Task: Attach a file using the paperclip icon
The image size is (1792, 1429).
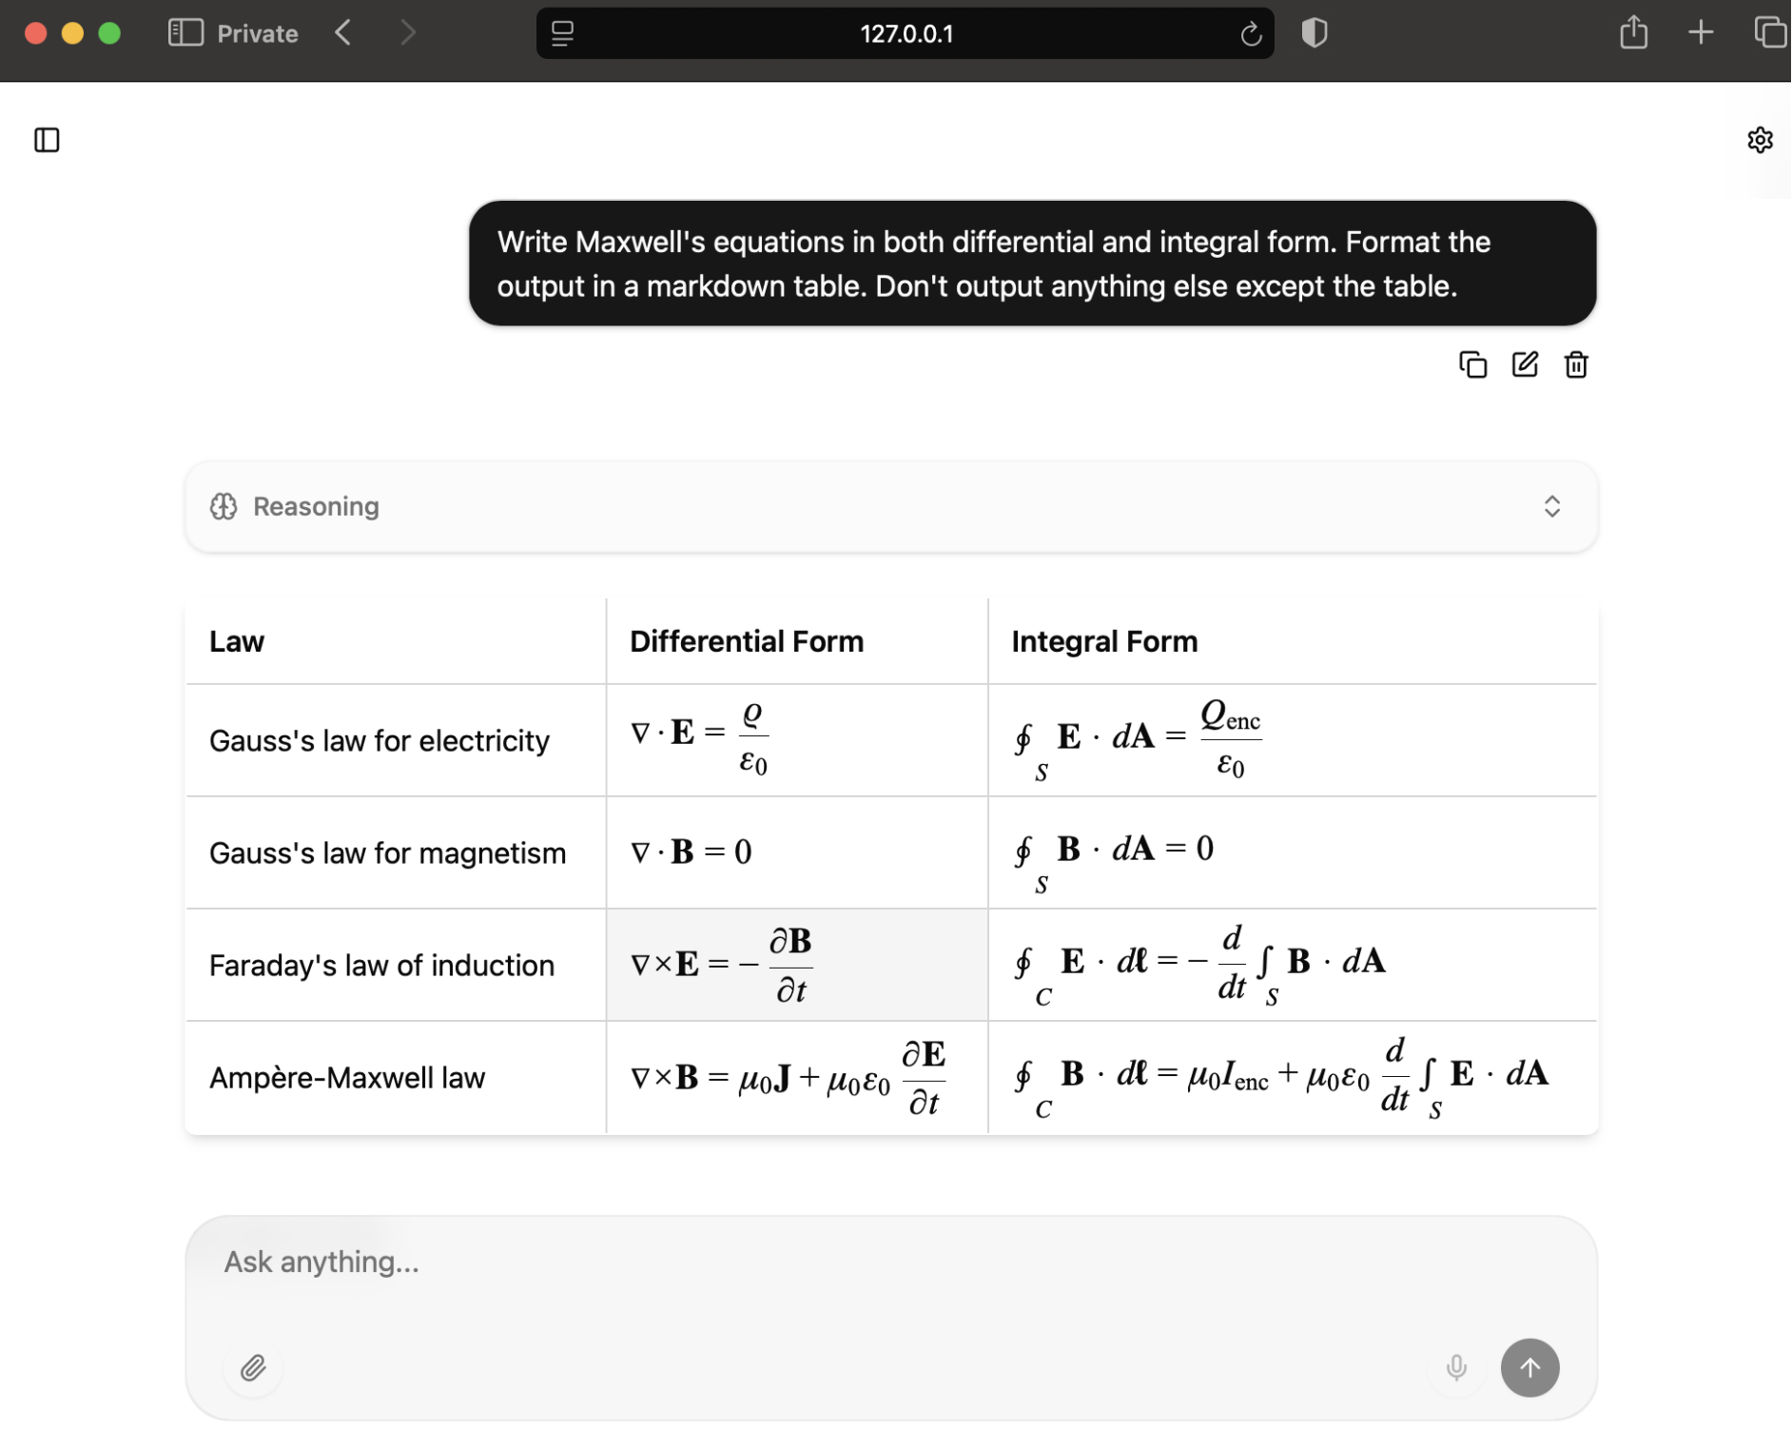Action: click(253, 1367)
